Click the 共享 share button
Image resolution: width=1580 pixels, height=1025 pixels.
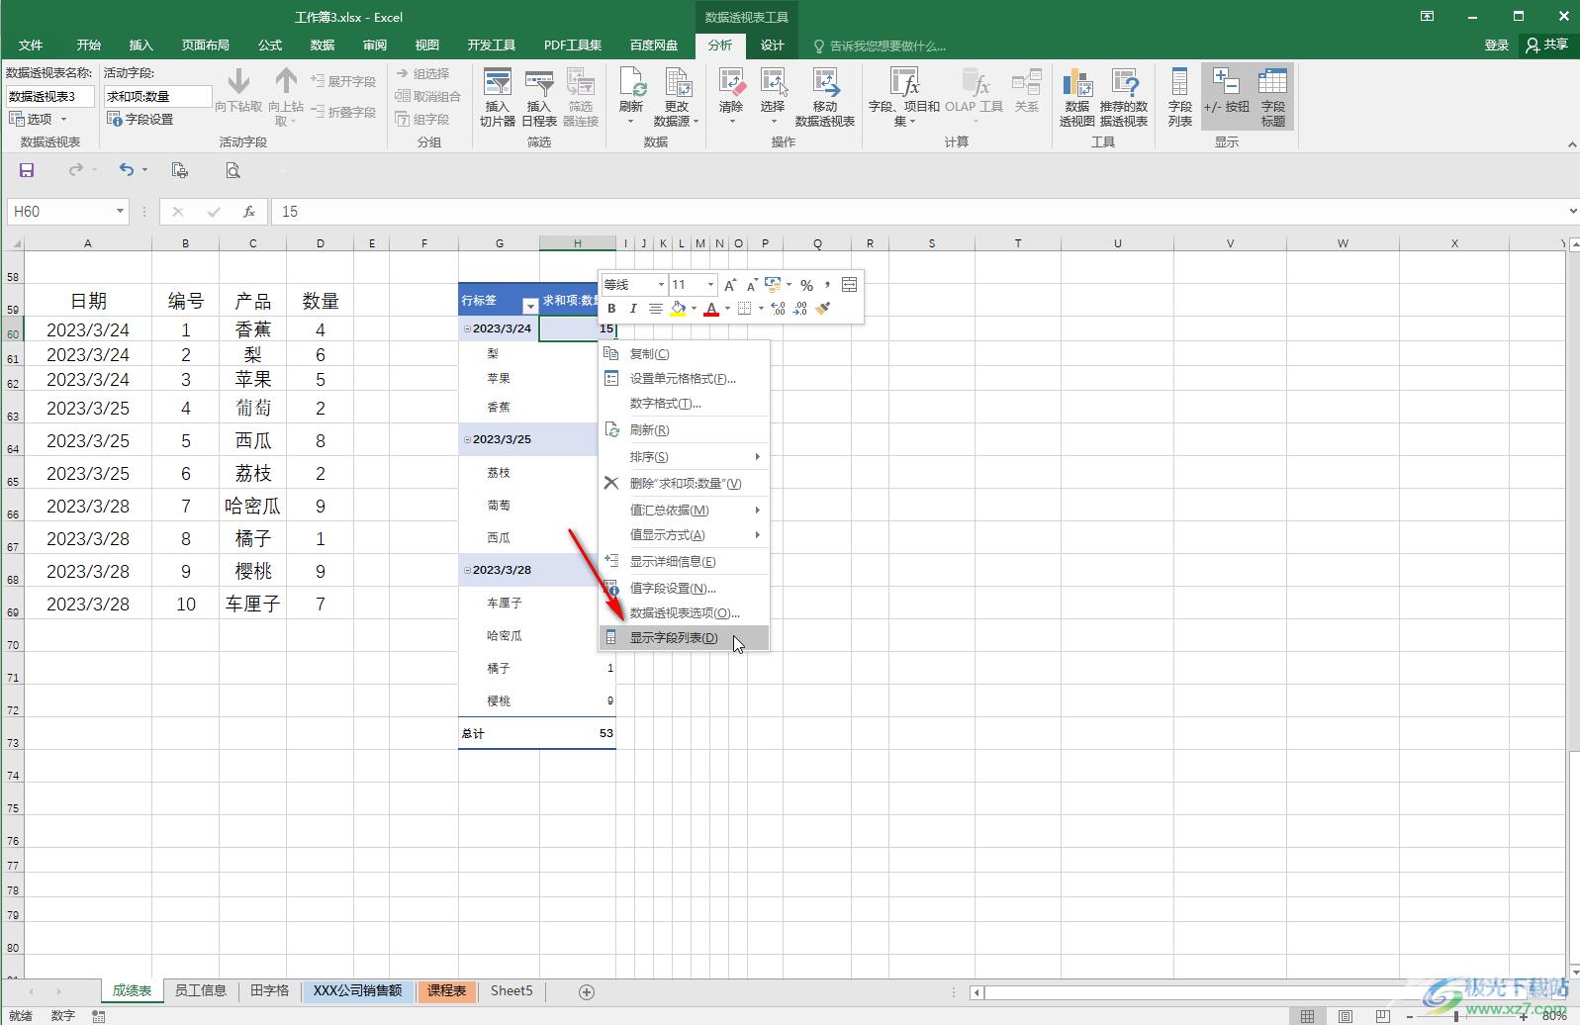(x=1547, y=46)
